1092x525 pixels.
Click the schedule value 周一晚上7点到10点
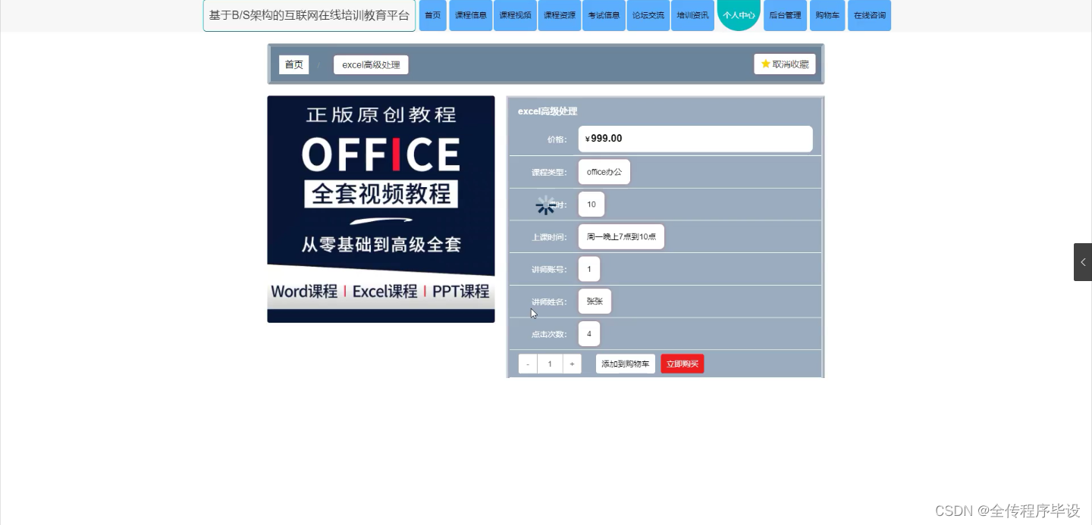point(621,237)
